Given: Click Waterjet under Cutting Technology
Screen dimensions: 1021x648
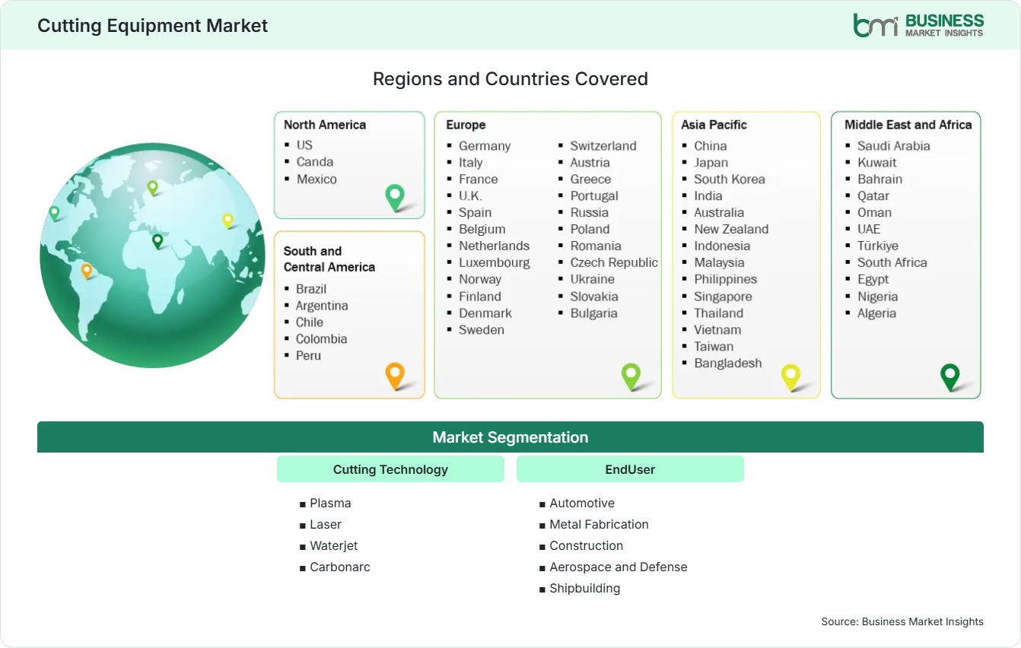Looking at the screenshot, I should click(334, 546).
